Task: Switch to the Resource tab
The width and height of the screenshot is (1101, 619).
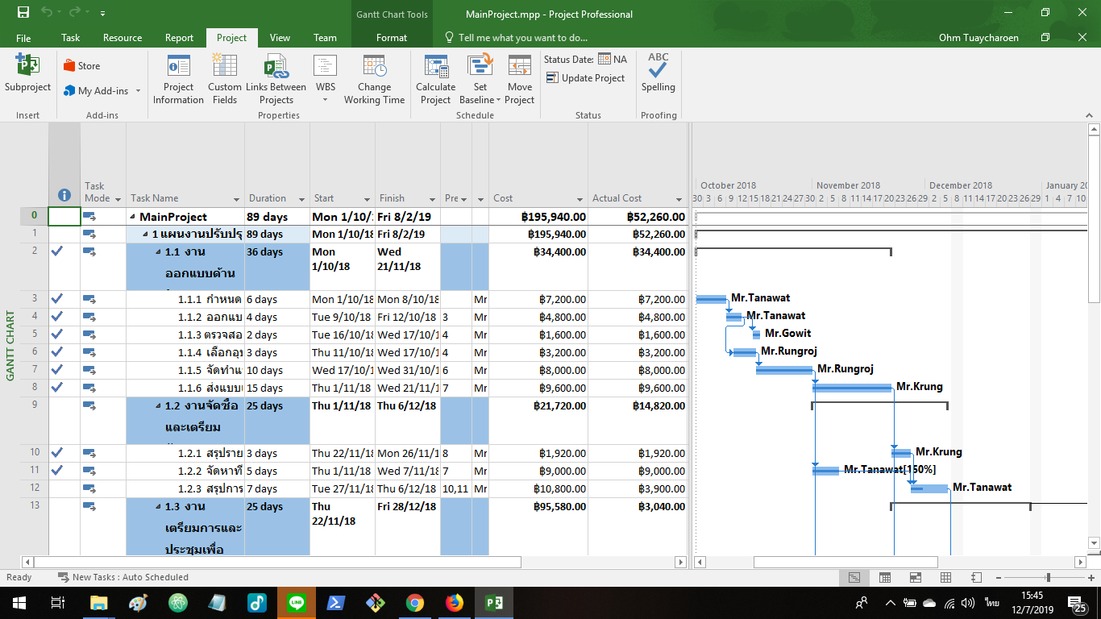Action: pos(123,38)
